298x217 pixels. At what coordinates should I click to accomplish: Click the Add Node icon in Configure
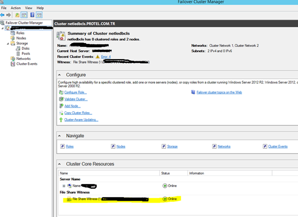click(x=61, y=106)
